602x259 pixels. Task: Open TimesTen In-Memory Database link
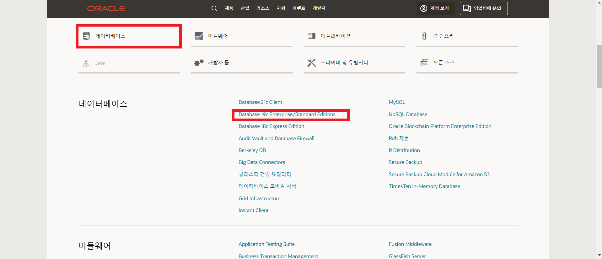(x=424, y=186)
